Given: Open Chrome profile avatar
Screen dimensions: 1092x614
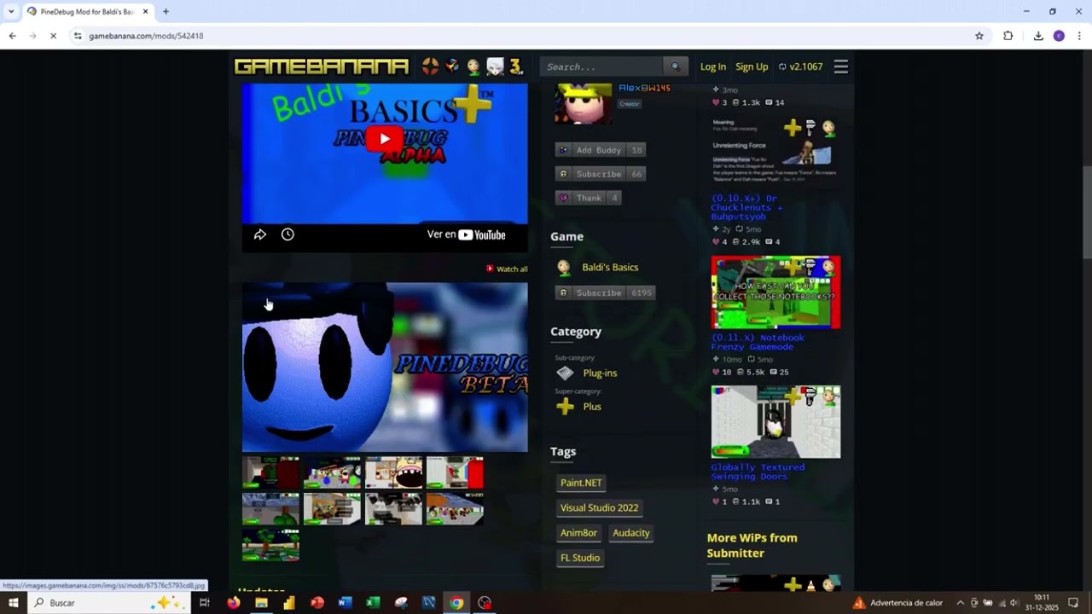Looking at the screenshot, I should tap(1059, 36).
